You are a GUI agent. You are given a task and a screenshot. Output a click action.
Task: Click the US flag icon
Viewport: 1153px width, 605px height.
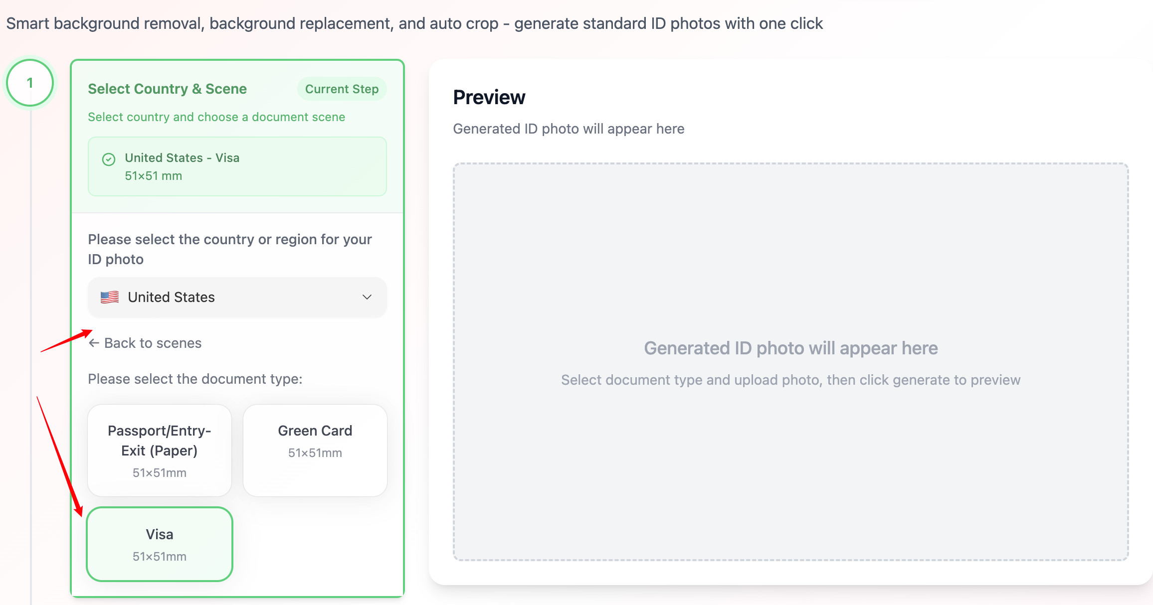point(110,297)
